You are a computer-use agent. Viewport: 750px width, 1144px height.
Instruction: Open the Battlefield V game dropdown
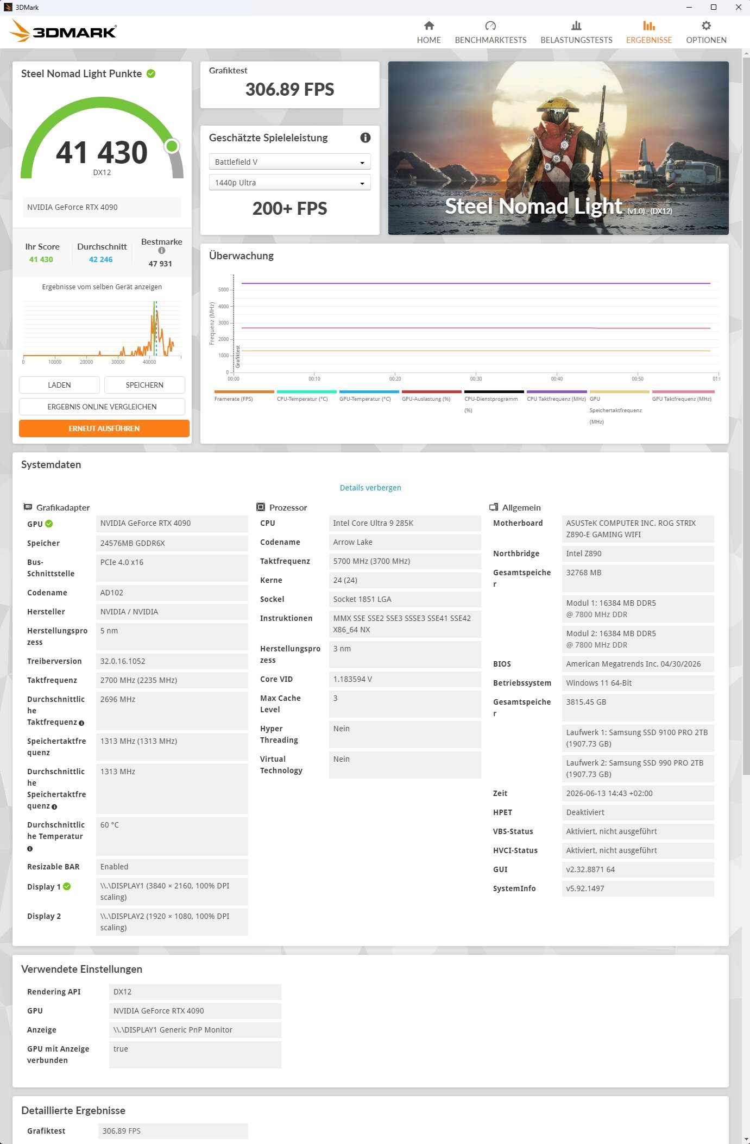point(290,162)
